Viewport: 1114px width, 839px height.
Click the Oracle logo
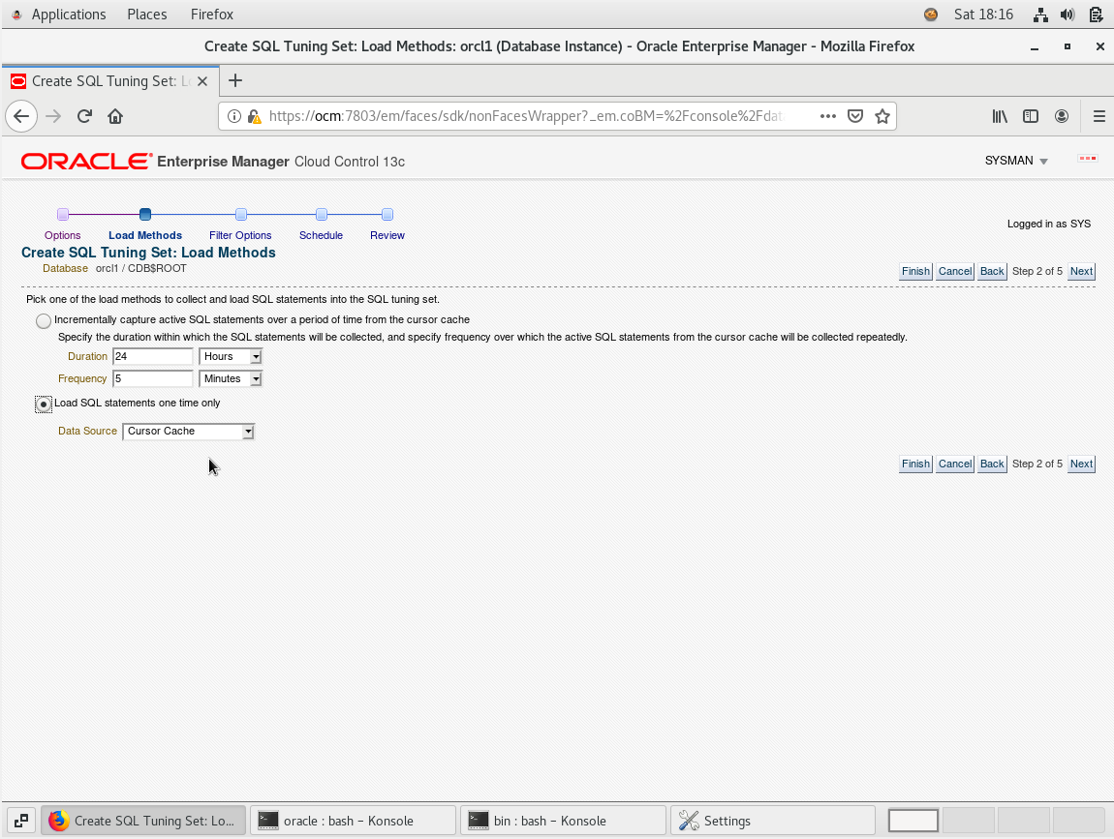tap(86, 162)
